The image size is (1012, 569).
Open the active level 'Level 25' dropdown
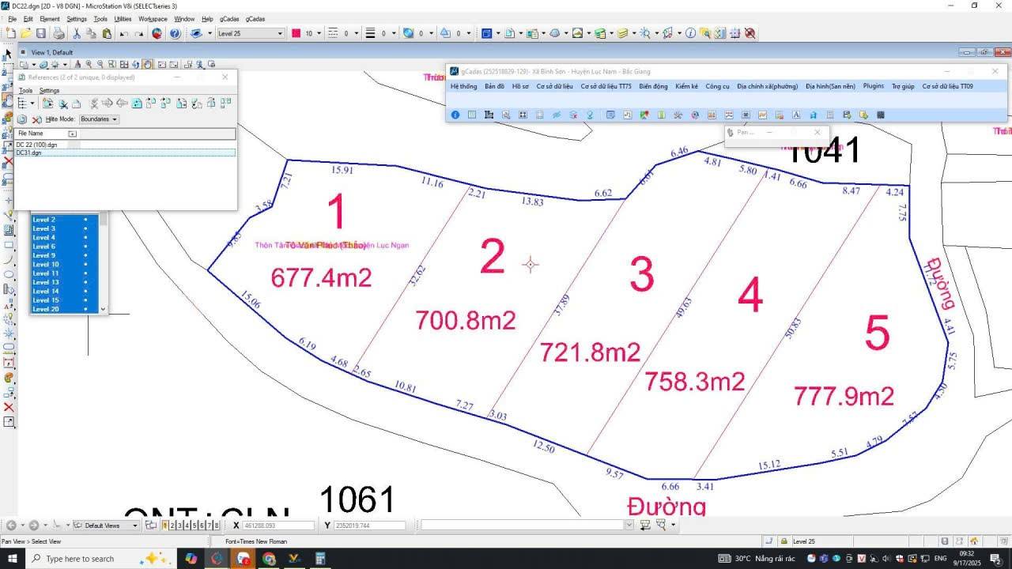click(279, 33)
